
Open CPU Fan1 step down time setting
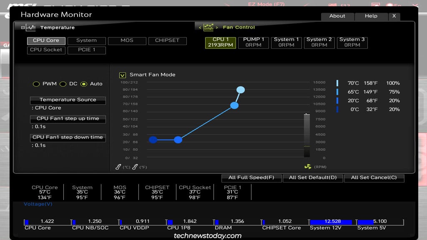click(x=68, y=137)
